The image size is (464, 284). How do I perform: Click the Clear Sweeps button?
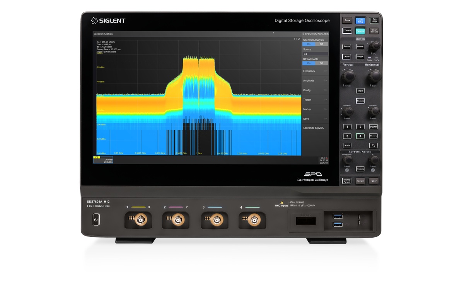(x=374, y=31)
